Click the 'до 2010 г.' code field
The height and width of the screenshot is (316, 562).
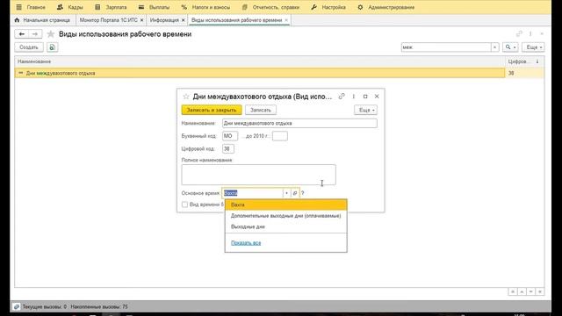pyautogui.click(x=279, y=136)
